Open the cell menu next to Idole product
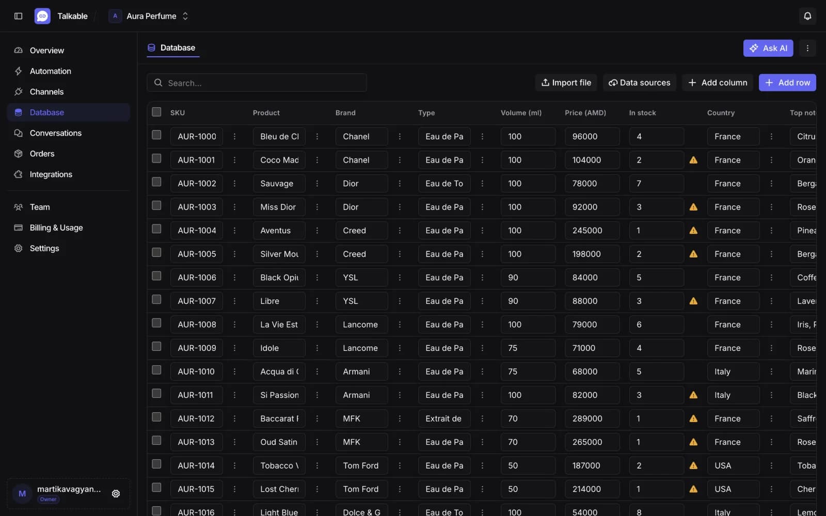The image size is (826, 516). (x=317, y=348)
